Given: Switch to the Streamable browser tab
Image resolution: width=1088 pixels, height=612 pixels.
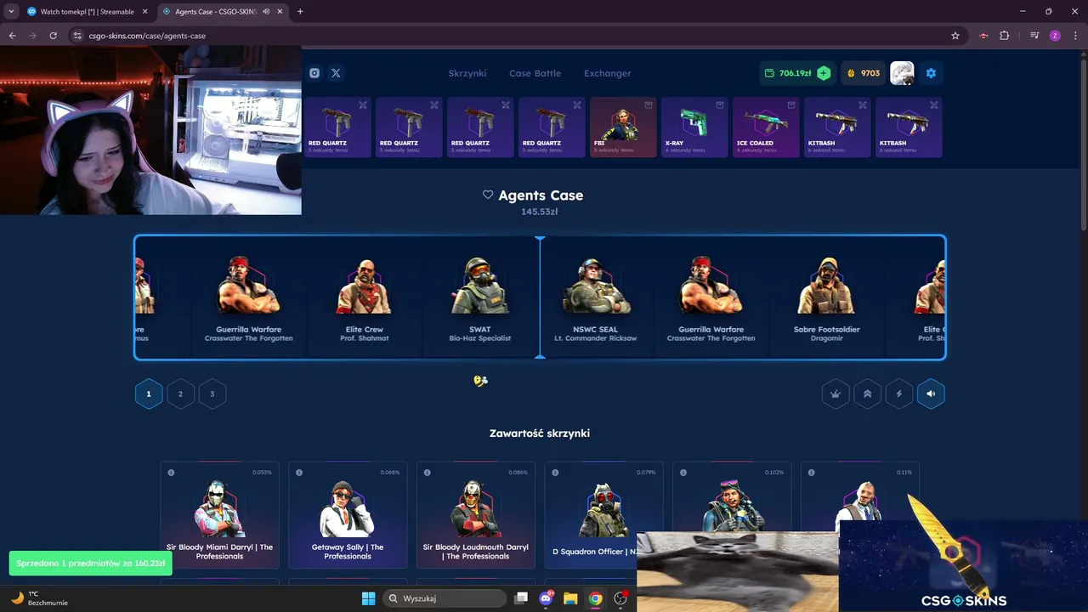Looking at the screenshot, I should coord(86,12).
